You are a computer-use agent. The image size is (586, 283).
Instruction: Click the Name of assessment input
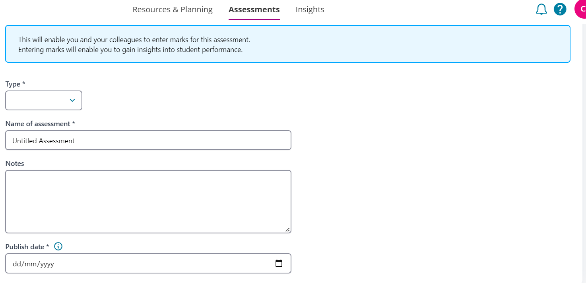pos(147,140)
